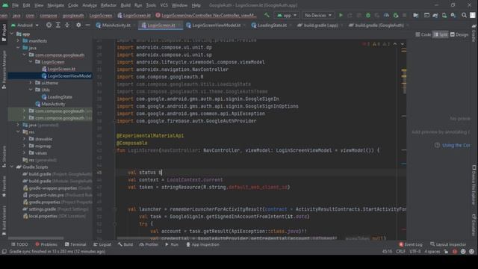This screenshot has height=269, width=478.
Task: Switch to LoginScreenViewModel.kt tab
Action: pyautogui.click(x=214, y=25)
